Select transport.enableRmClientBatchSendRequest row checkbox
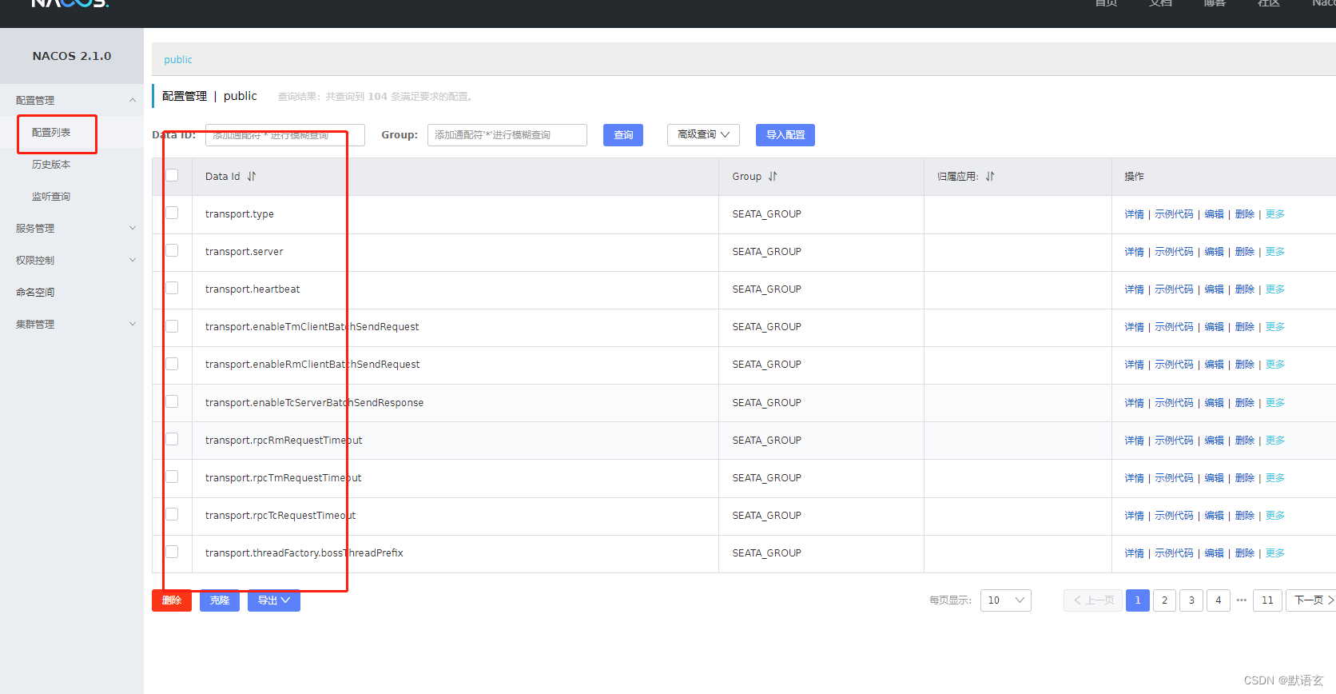The height and width of the screenshot is (694, 1336). tap(172, 364)
